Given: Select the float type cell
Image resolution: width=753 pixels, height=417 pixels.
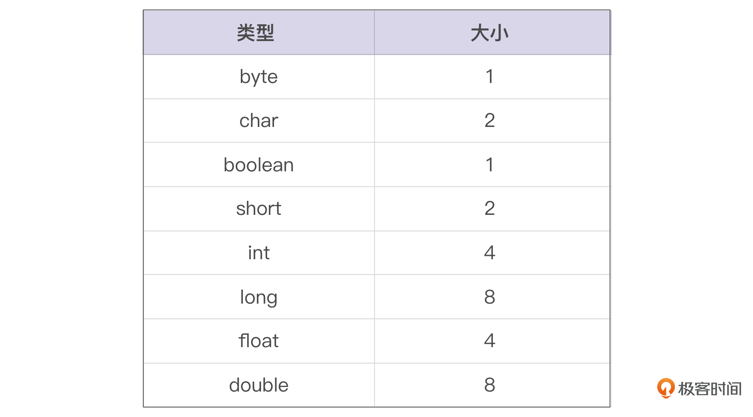Looking at the screenshot, I should coord(259,341).
